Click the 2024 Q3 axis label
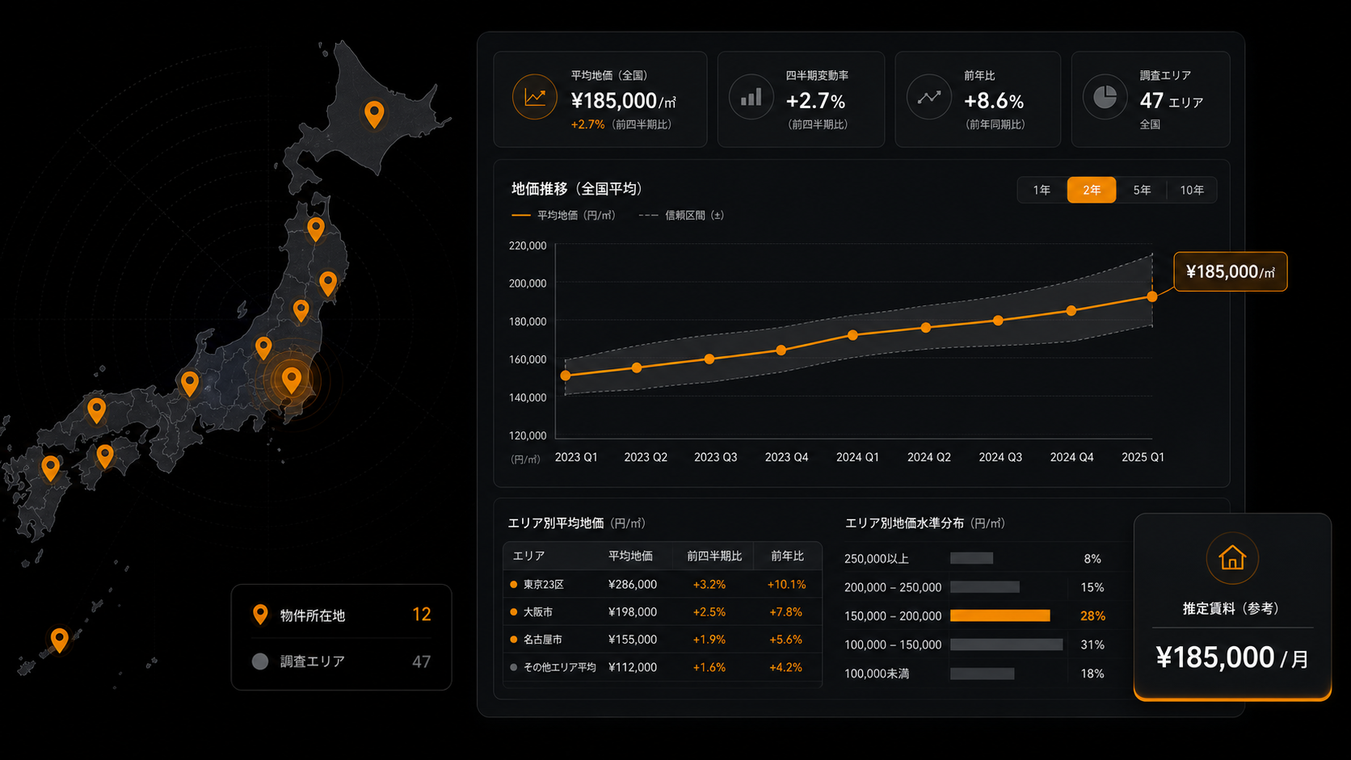1351x760 pixels. (x=1000, y=457)
